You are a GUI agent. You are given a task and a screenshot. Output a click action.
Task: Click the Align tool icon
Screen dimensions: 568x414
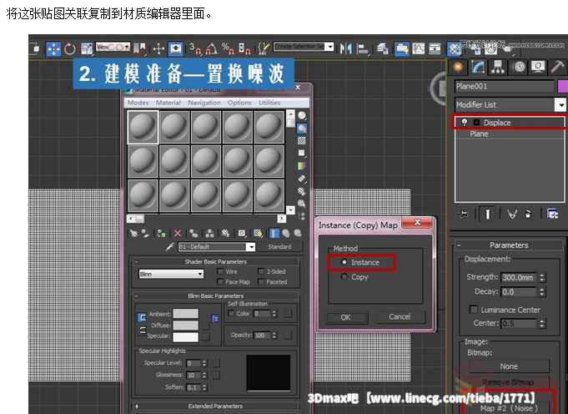[x=362, y=48]
